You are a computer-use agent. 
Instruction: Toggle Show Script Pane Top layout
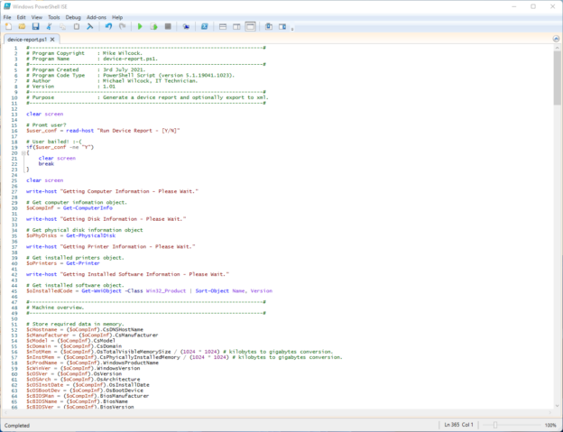[x=221, y=27]
